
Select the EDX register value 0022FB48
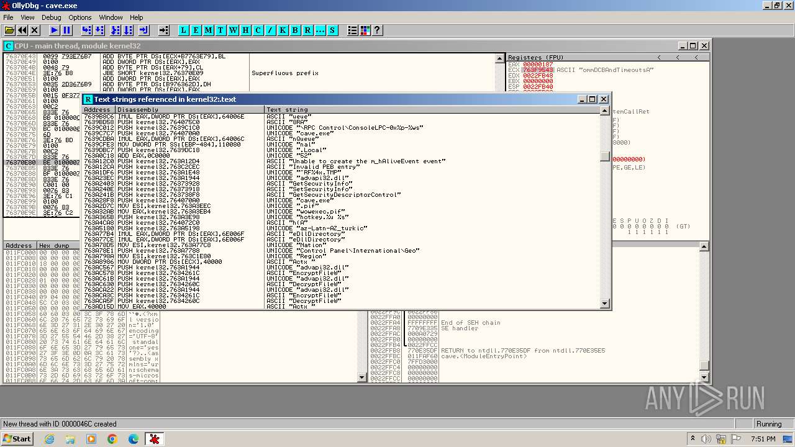coord(538,75)
